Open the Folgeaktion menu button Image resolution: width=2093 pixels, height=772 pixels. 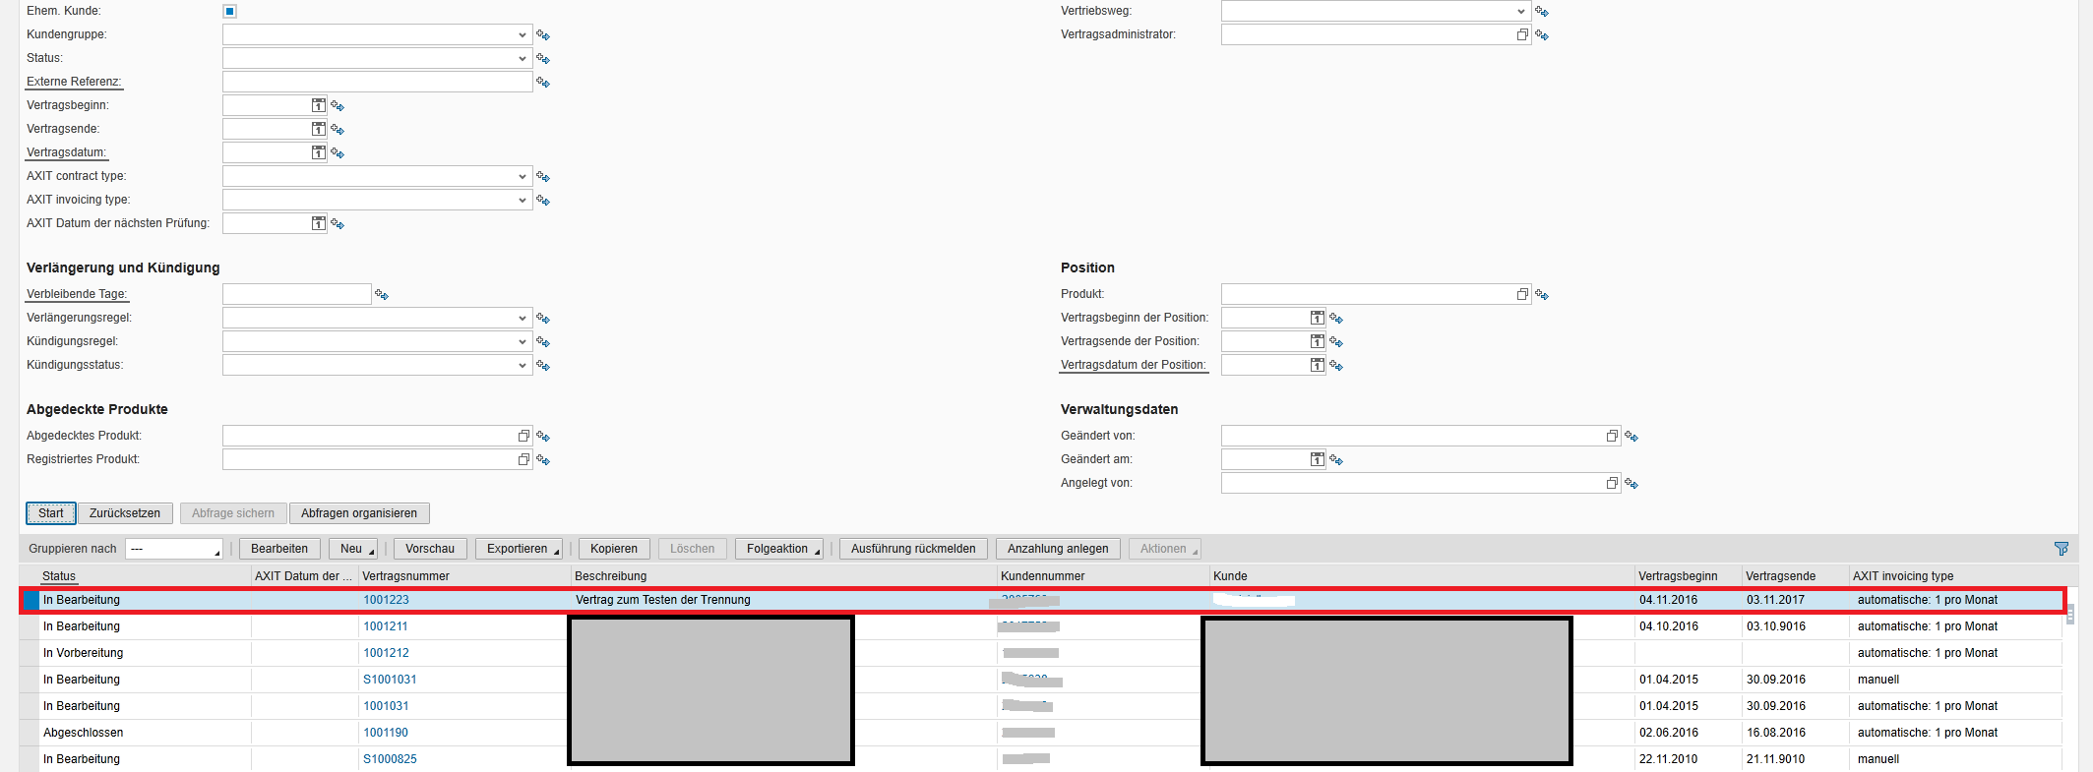click(x=779, y=549)
